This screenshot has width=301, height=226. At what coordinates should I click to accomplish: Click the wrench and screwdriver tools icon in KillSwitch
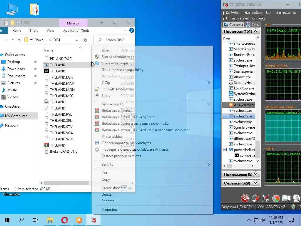(x=265, y=198)
